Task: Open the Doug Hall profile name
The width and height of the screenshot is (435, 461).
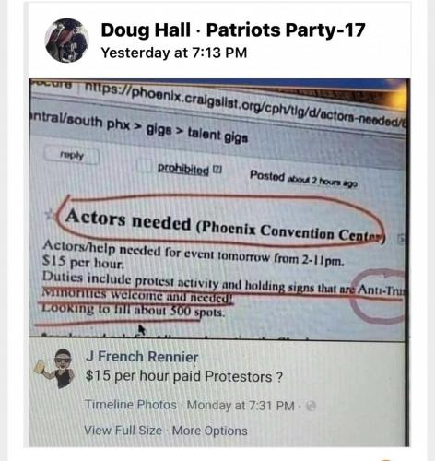Action: pos(146,30)
